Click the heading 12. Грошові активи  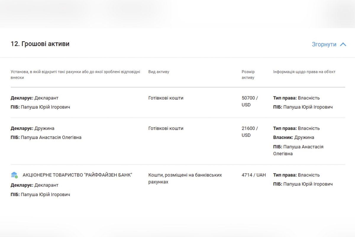pyautogui.click(x=40, y=44)
